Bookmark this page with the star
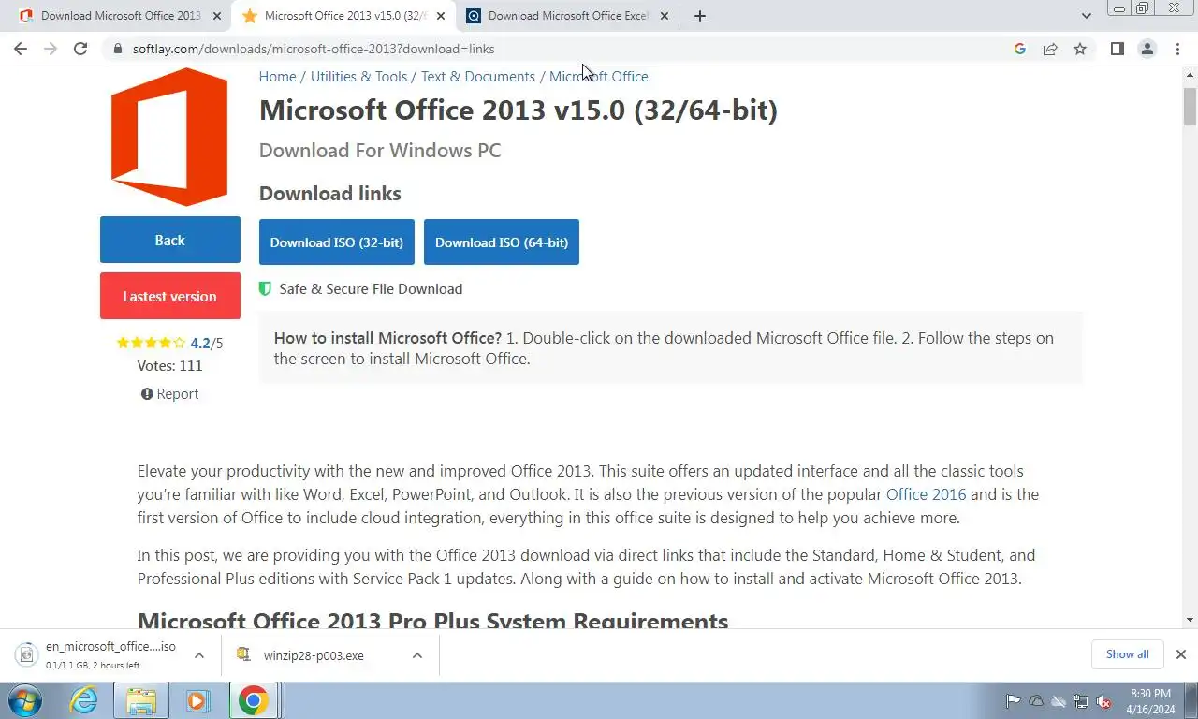The height and width of the screenshot is (719, 1198). pos(1080,49)
